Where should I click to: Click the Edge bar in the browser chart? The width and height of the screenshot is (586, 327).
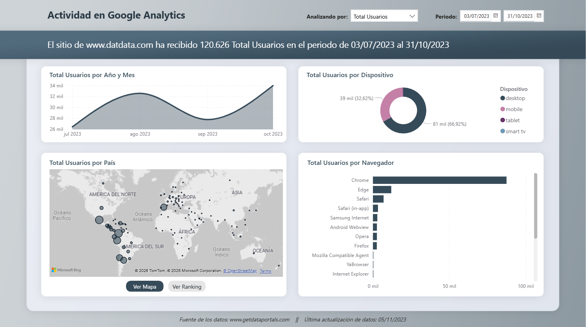[x=382, y=189]
